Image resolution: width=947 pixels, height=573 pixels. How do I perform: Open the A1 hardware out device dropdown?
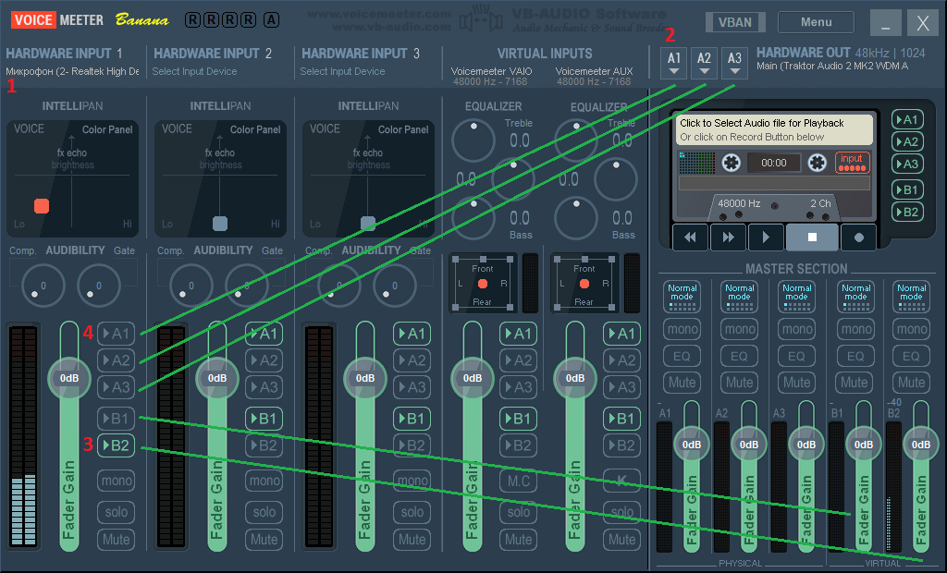[x=674, y=64]
